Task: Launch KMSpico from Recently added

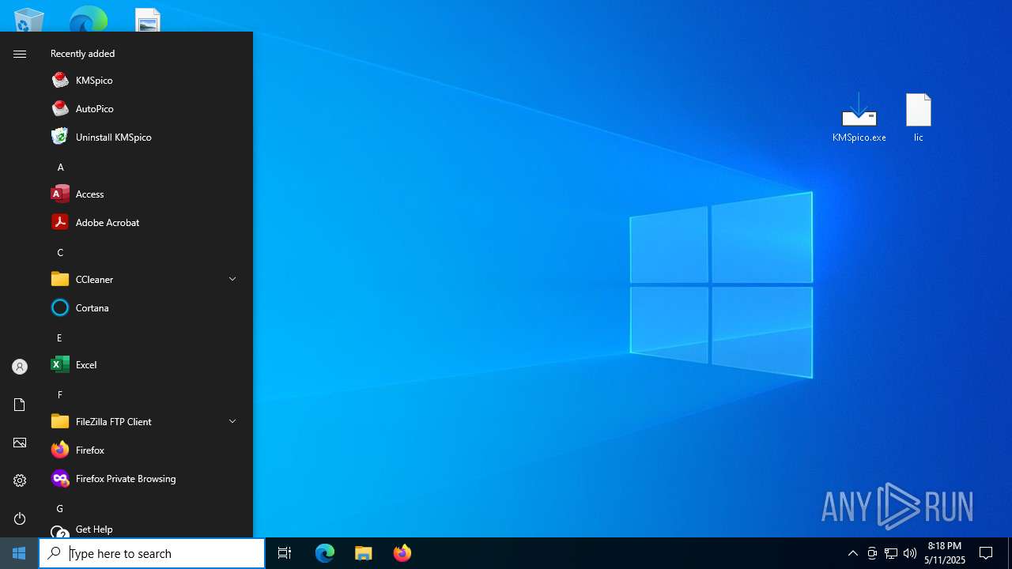Action: click(x=145, y=81)
